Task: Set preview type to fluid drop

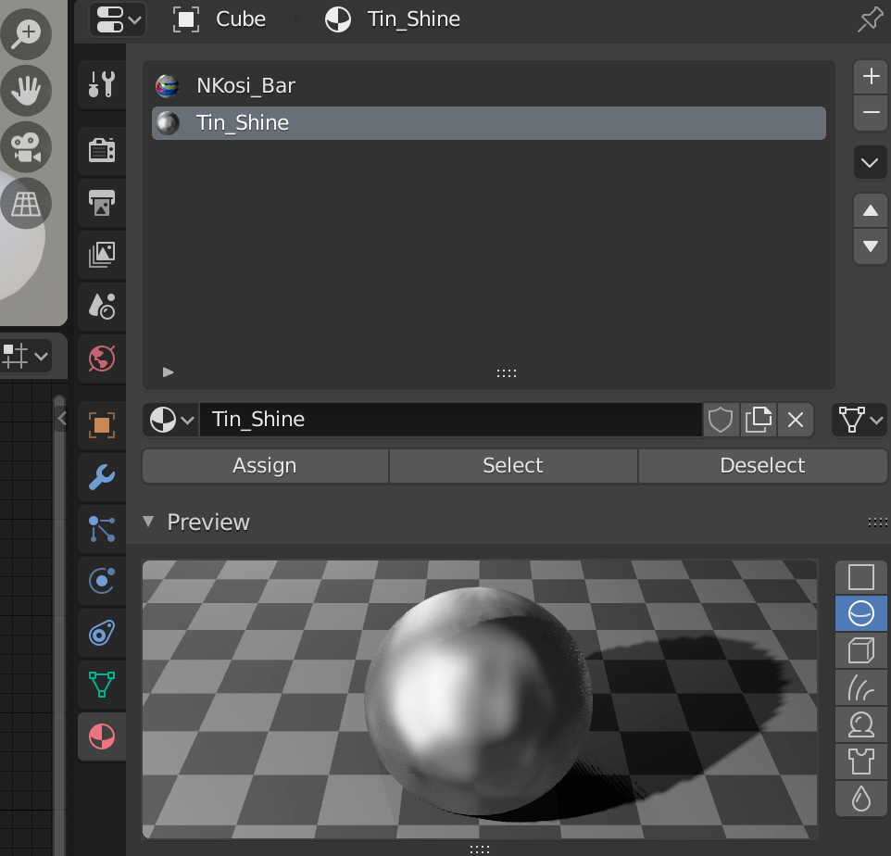Action: (860, 799)
